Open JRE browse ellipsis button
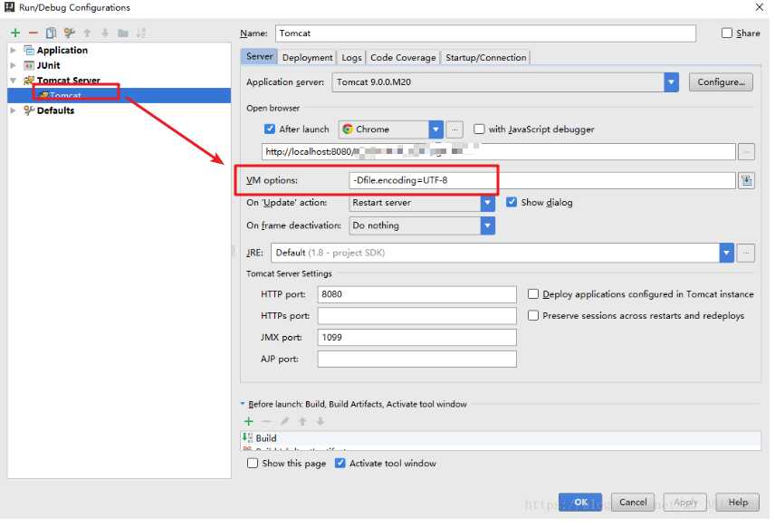The height and width of the screenshot is (527, 775). pos(745,253)
